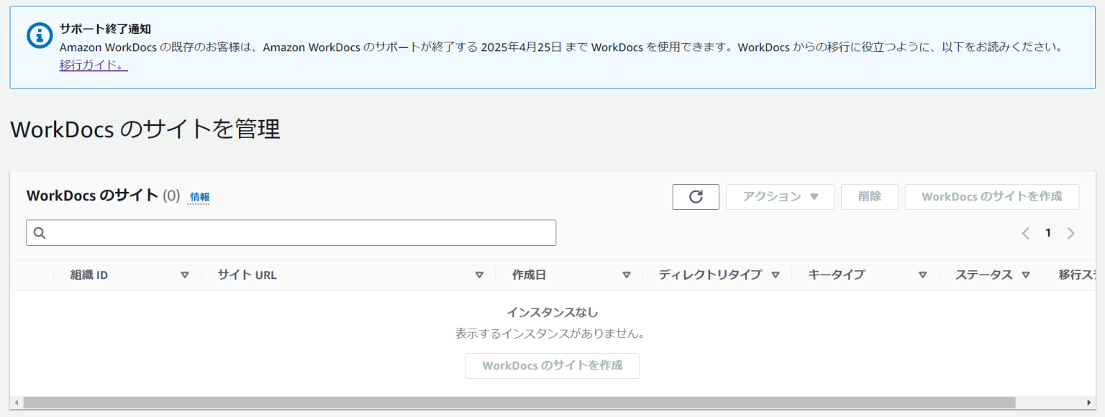Sort by ディレクトリタイプ column arrow
Image resolution: width=1105 pixels, height=417 pixels.
pos(776,275)
